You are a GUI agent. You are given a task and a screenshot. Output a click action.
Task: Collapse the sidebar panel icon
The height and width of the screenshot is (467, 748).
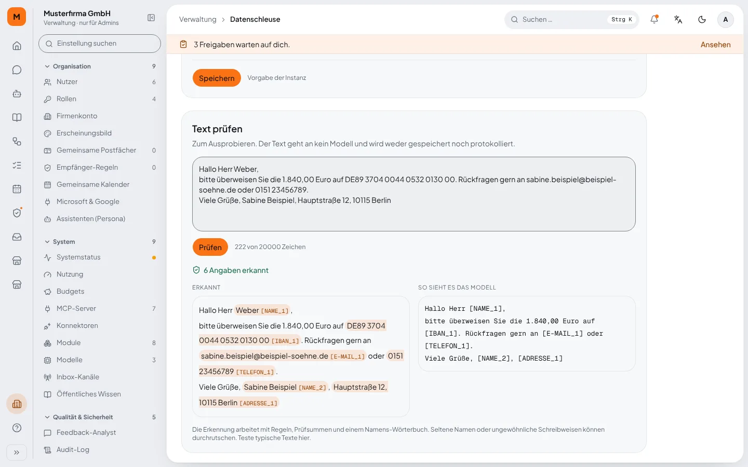pyautogui.click(x=151, y=18)
